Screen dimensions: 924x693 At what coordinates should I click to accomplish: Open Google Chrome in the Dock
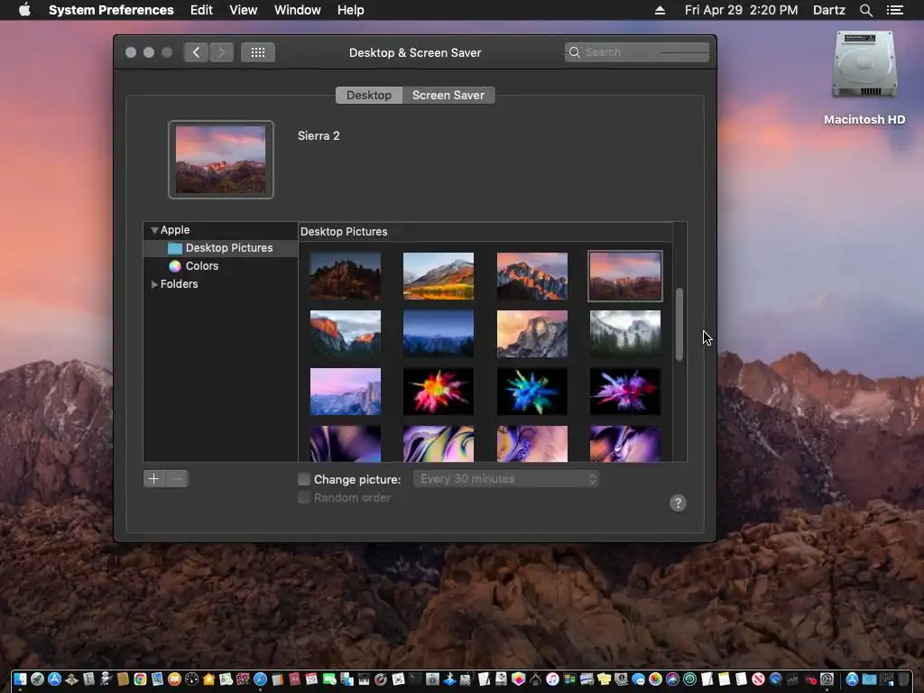tap(140, 679)
